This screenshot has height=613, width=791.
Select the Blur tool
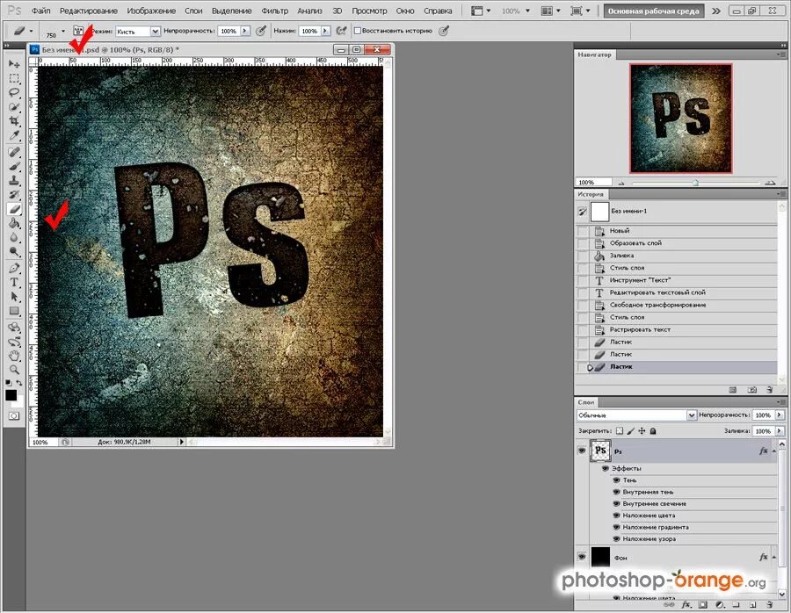tap(14, 237)
